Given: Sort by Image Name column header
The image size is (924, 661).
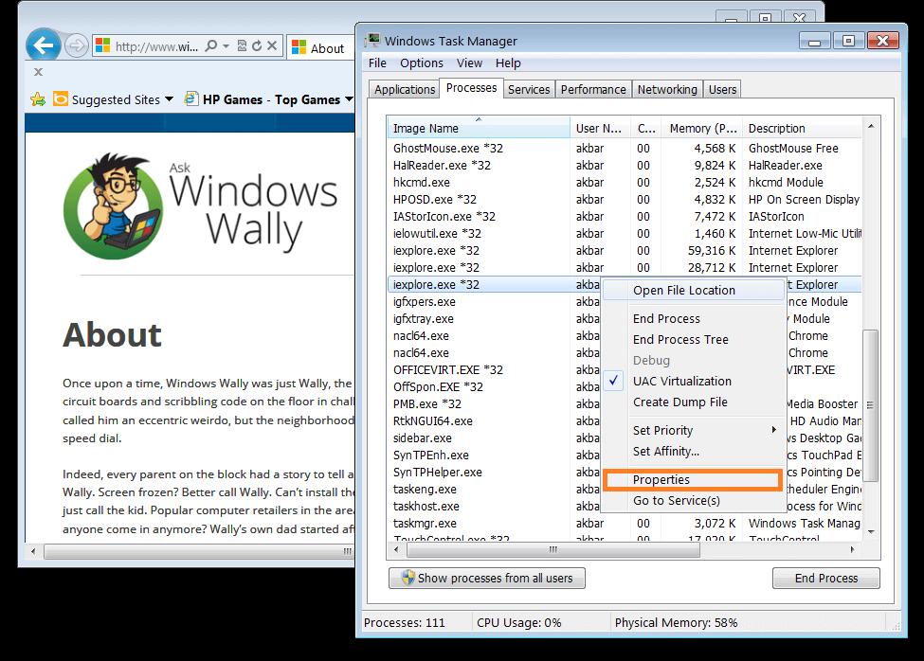Looking at the screenshot, I should click(479, 128).
